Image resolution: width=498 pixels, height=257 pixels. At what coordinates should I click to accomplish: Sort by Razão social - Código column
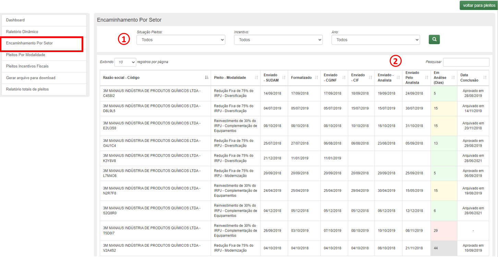point(156,78)
